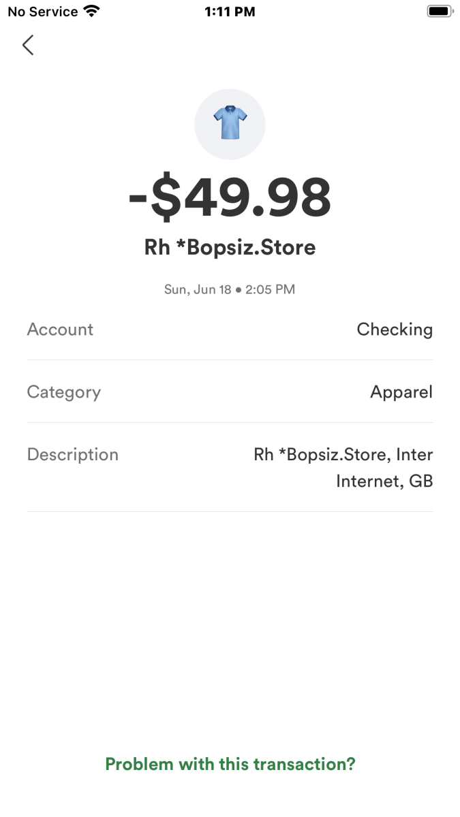Click the bullet separator between date and time
This screenshot has height=817, width=460.
click(x=239, y=290)
